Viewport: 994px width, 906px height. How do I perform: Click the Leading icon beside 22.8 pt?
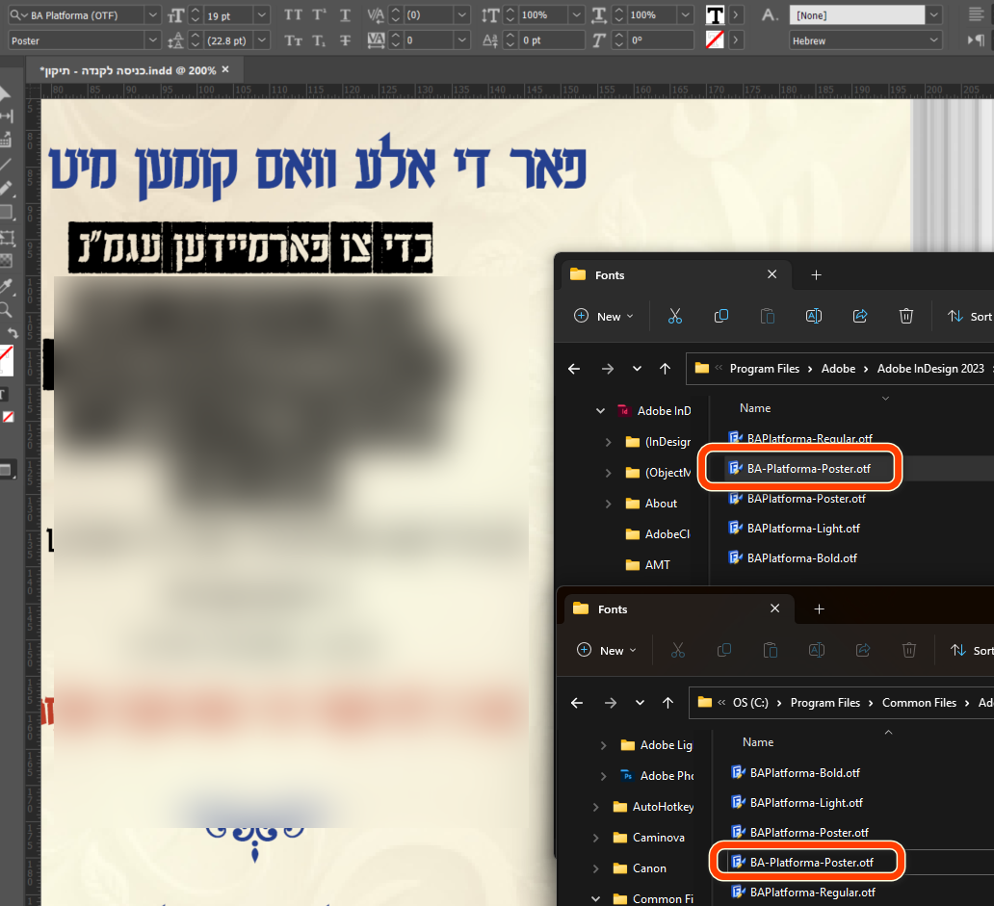coord(175,40)
